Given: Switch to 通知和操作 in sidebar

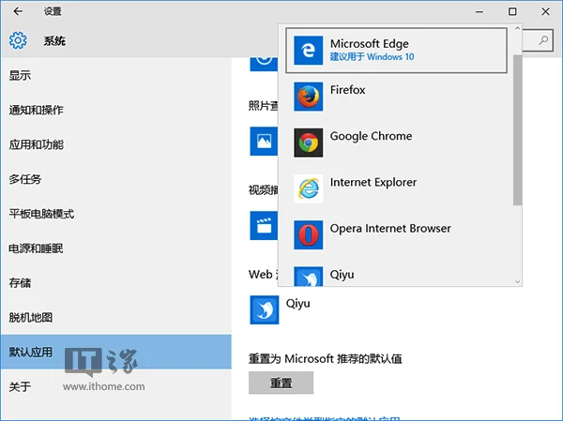Looking at the screenshot, I should [37, 110].
